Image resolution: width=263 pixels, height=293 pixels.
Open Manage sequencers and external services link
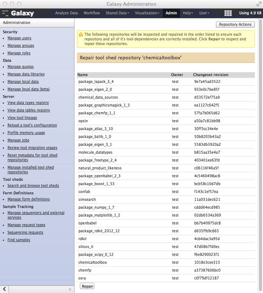(36, 215)
